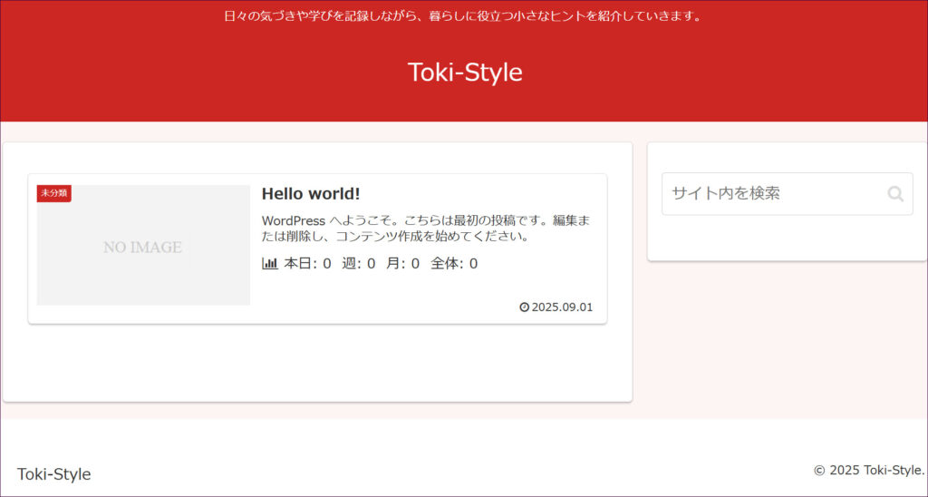Click the magnifying glass search icon
This screenshot has height=497, width=928.
click(895, 194)
